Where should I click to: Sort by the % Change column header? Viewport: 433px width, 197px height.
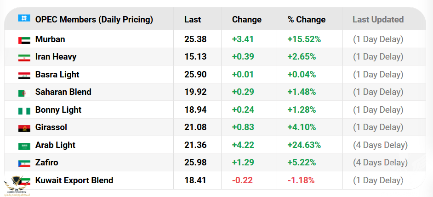[307, 20]
